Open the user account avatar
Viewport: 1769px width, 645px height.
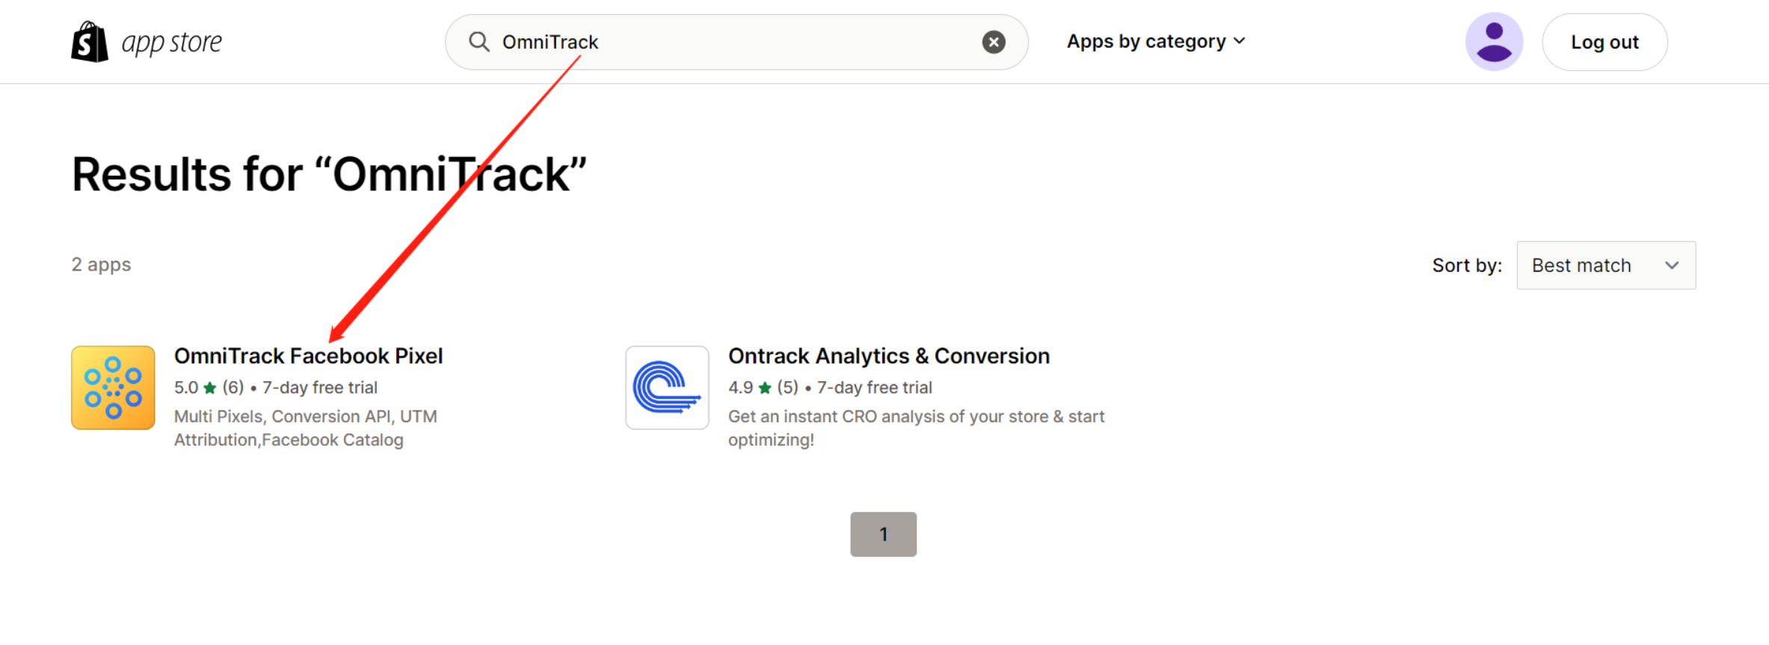pos(1494,42)
